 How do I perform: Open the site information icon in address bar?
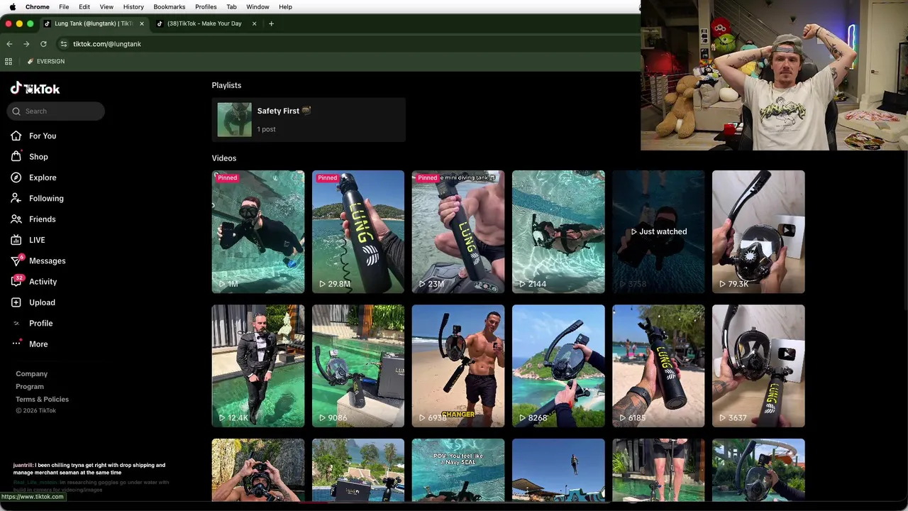63,44
